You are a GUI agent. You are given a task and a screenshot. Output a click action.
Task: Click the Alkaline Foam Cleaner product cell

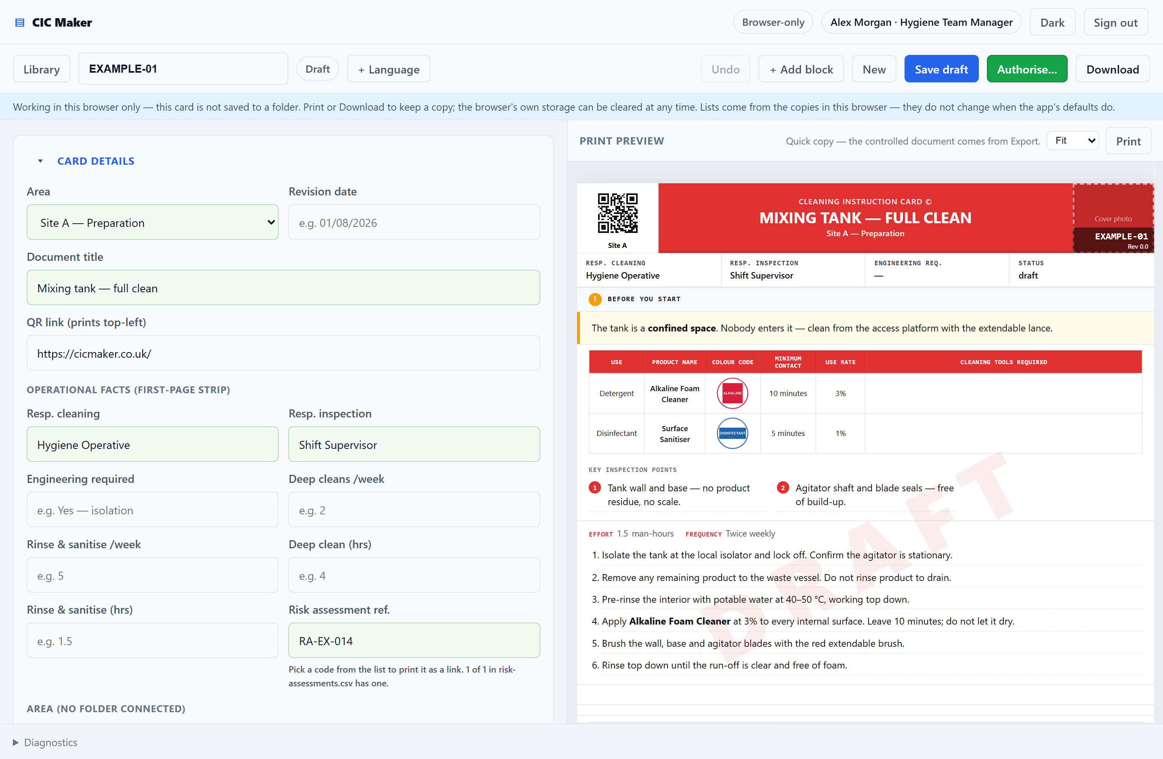click(x=674, y=394)
